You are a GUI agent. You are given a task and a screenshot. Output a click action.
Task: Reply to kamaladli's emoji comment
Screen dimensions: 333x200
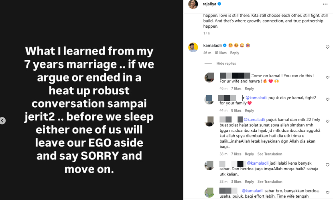coord(235,53)
